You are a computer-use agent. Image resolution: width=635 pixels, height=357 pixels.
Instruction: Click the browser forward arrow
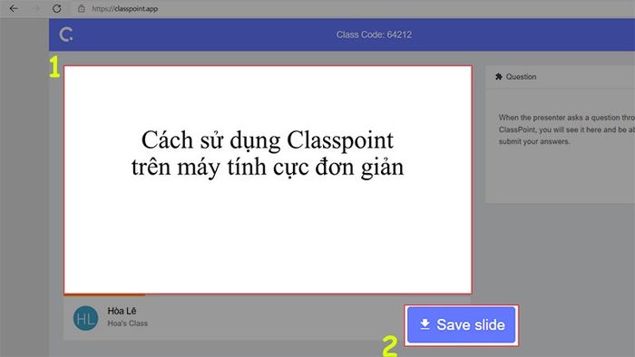(35, 8)
